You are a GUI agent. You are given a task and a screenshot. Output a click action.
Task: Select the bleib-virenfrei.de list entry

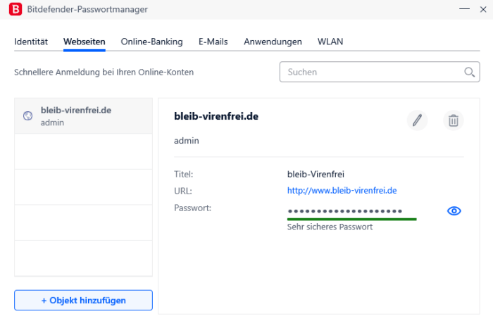[x=83, y=116]
